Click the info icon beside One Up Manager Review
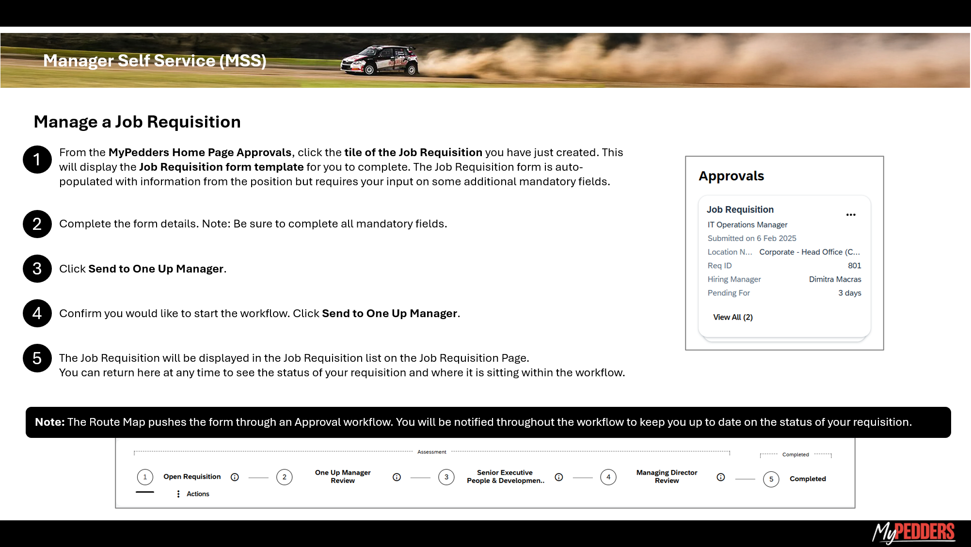 point(397,477)
